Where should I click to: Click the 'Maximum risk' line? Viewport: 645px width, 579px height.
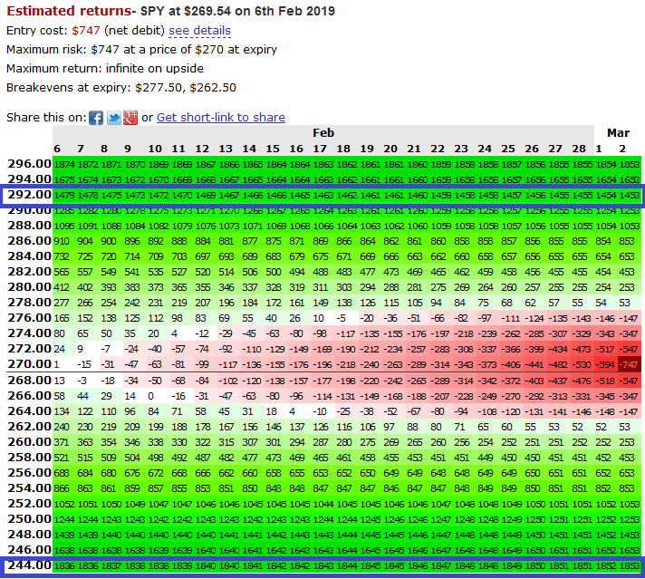[x=141, y=49]
